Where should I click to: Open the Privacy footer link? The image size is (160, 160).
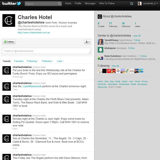(x=145, y=81)
